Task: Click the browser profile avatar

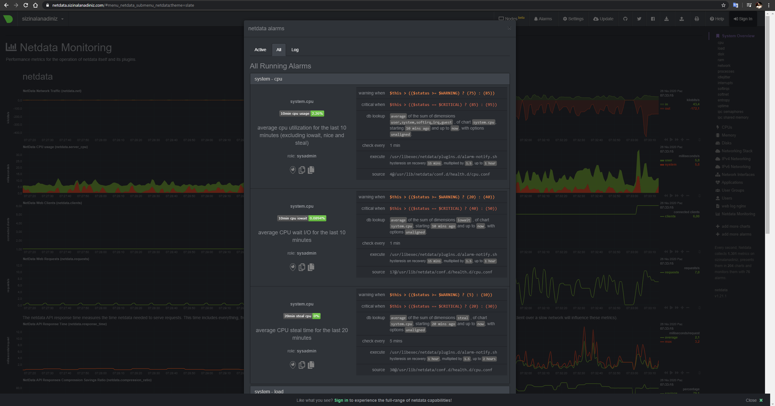Action: [759, 5]
